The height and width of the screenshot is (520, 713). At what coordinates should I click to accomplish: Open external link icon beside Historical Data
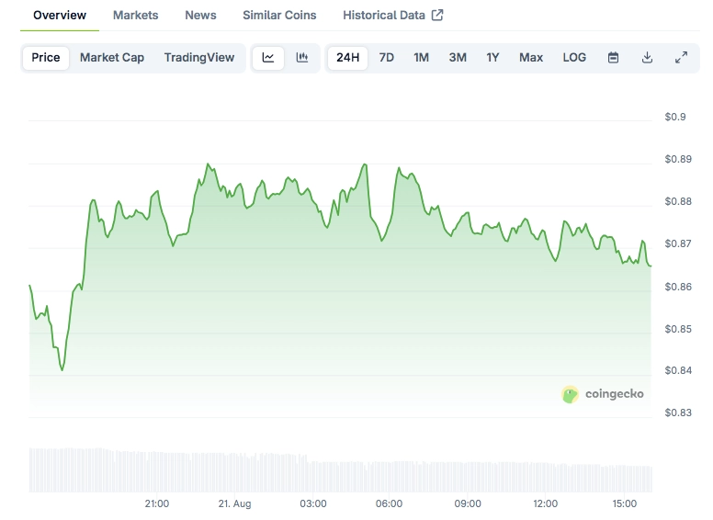coord(437,15)
